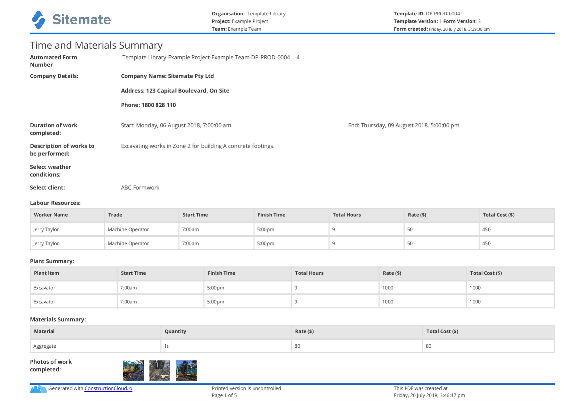The image size is (585, 413).
Task: Click the Automated Form Number value
Action: pyautogui.click(x=211, y=57)
